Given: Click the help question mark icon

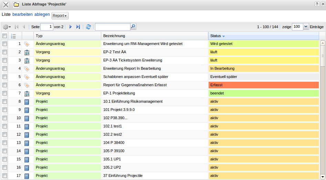Looking at the screenshot, I should click(x=316, y=3).
